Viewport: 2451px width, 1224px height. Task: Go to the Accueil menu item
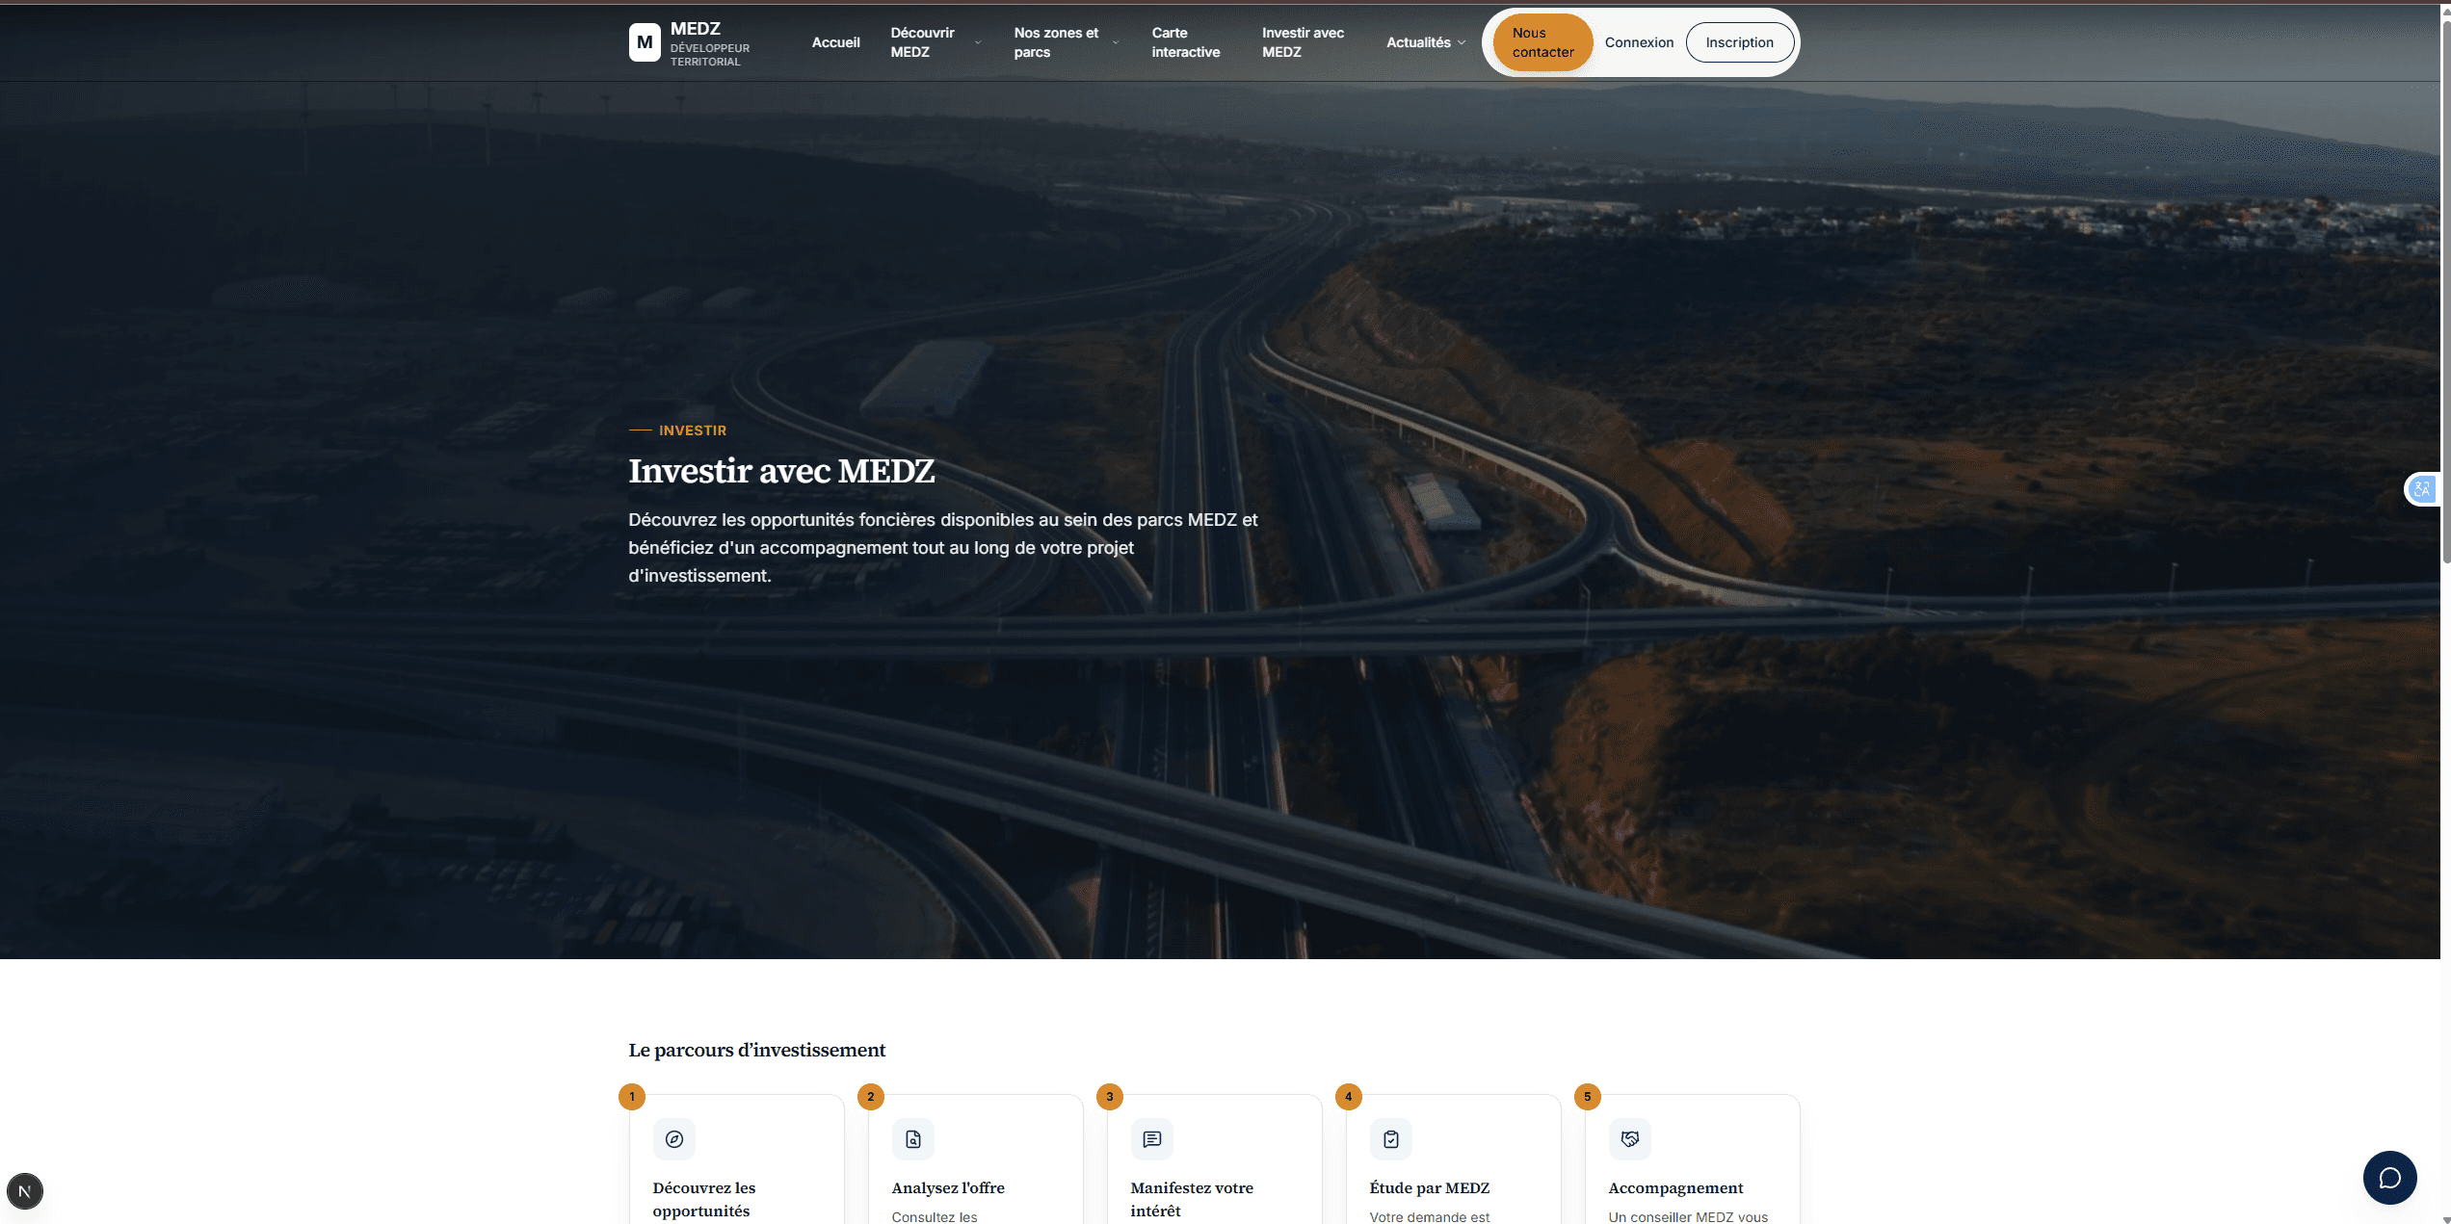[x=835, y=42]
